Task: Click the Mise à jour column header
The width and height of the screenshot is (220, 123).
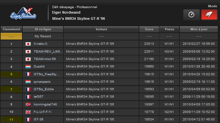Action: (199, 29)
